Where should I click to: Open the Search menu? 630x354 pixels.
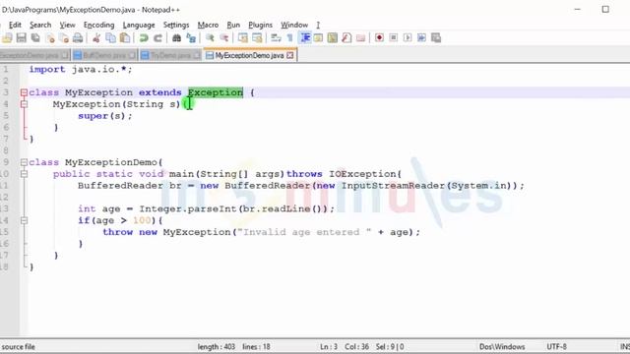click(x=40, y=25)
